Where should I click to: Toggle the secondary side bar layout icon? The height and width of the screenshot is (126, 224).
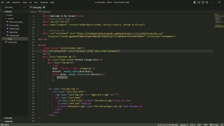pyautogui.click(x=203, y=2)
